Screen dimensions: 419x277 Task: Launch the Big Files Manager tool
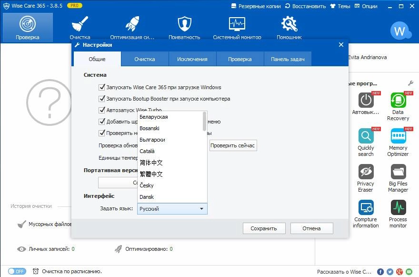[398, 178]
